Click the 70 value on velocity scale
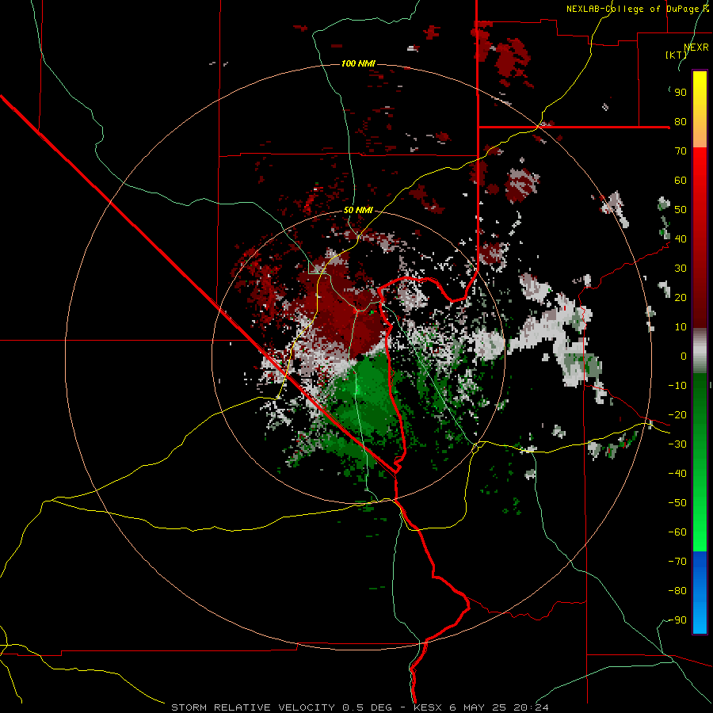 681,151
